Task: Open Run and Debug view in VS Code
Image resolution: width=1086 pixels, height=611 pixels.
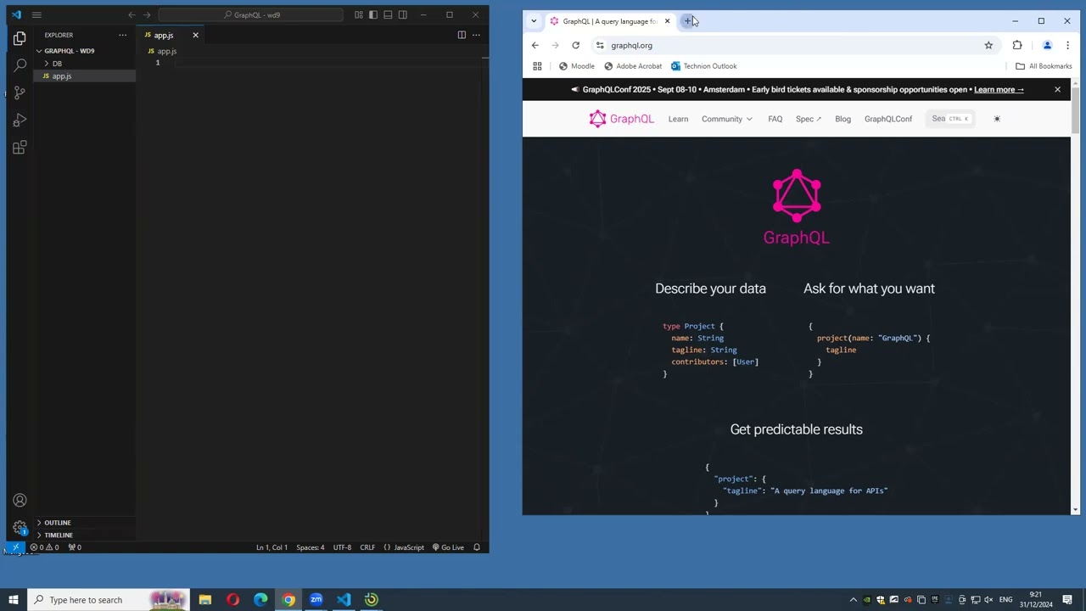Action: pos(20,121)
